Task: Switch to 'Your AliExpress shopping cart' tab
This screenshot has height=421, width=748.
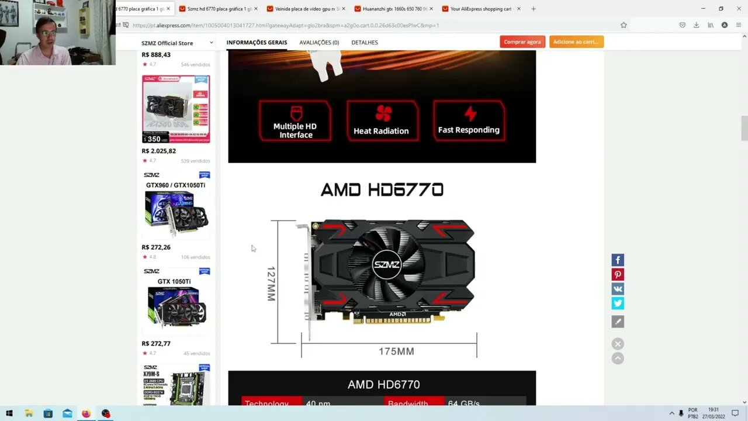Action: [x=482, y=9]
